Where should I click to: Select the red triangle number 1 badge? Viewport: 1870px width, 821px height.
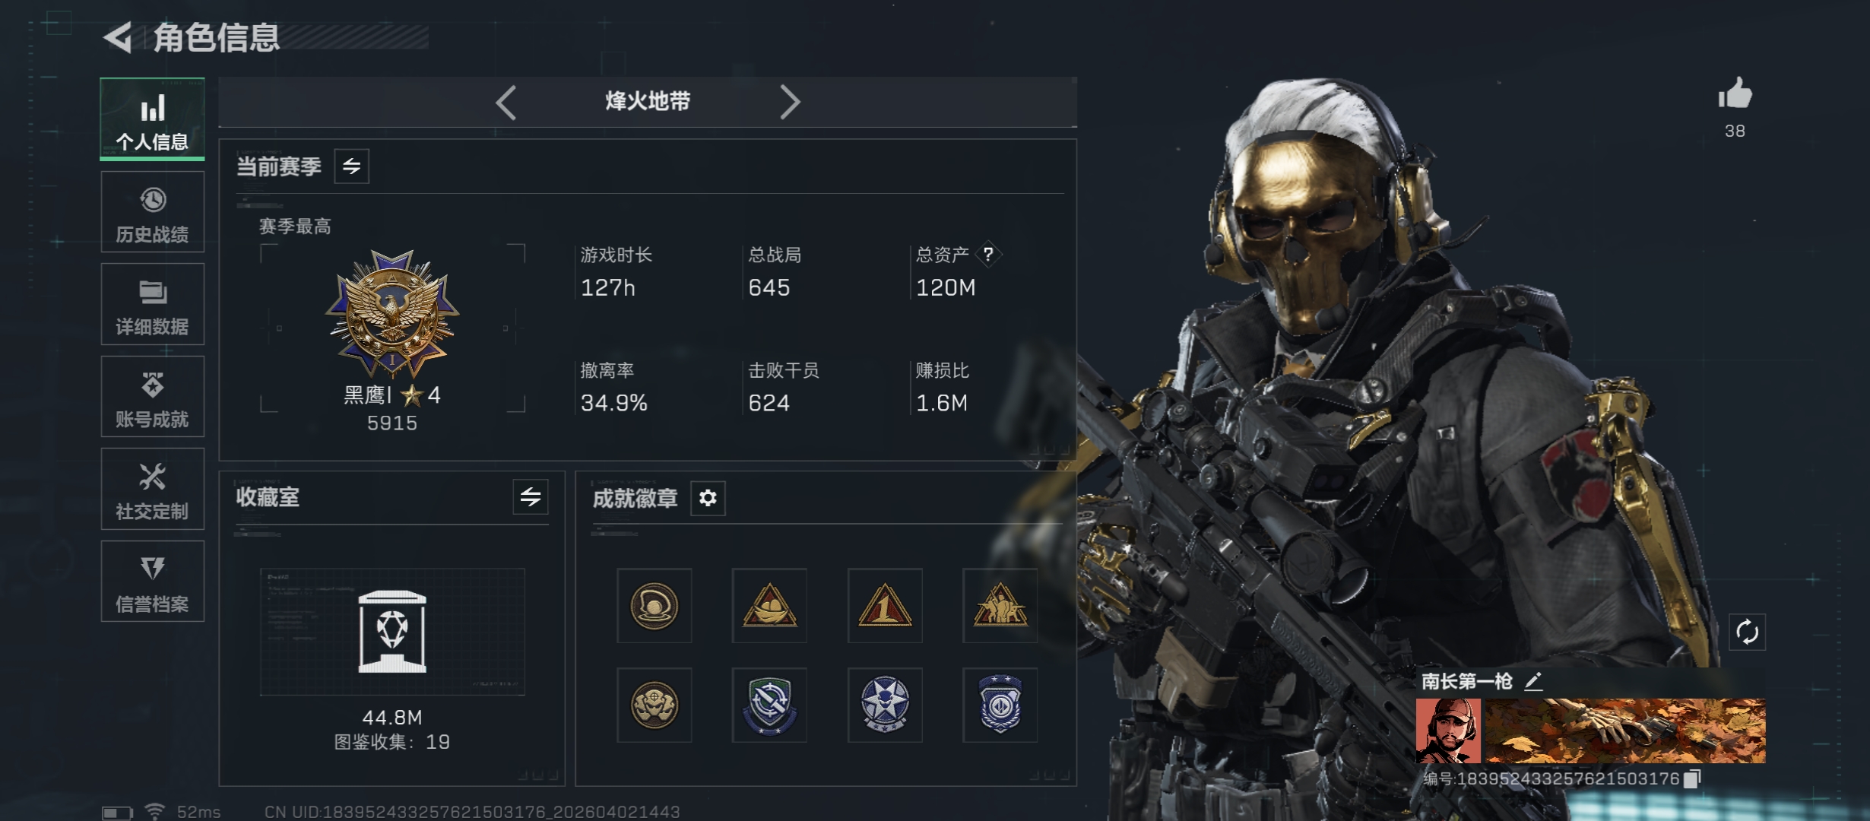[885, 606]
